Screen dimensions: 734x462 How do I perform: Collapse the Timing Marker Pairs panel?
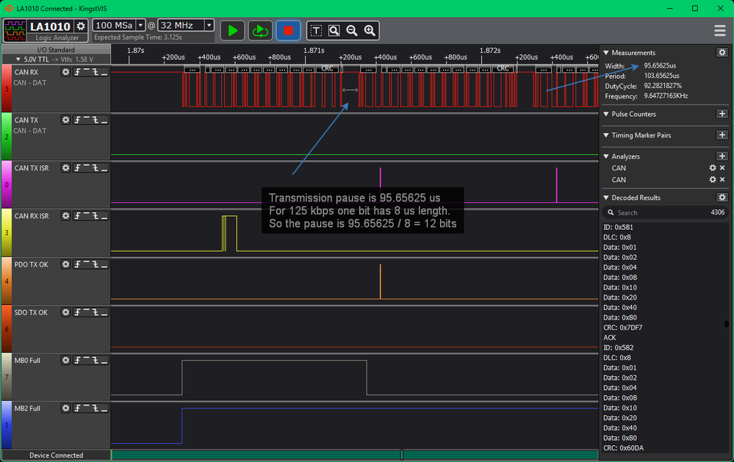[606, 135]
